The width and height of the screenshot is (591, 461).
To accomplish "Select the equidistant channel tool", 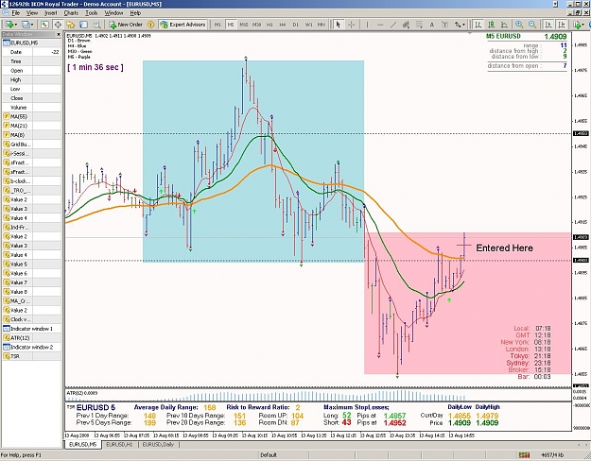I will tap(406, 25).
